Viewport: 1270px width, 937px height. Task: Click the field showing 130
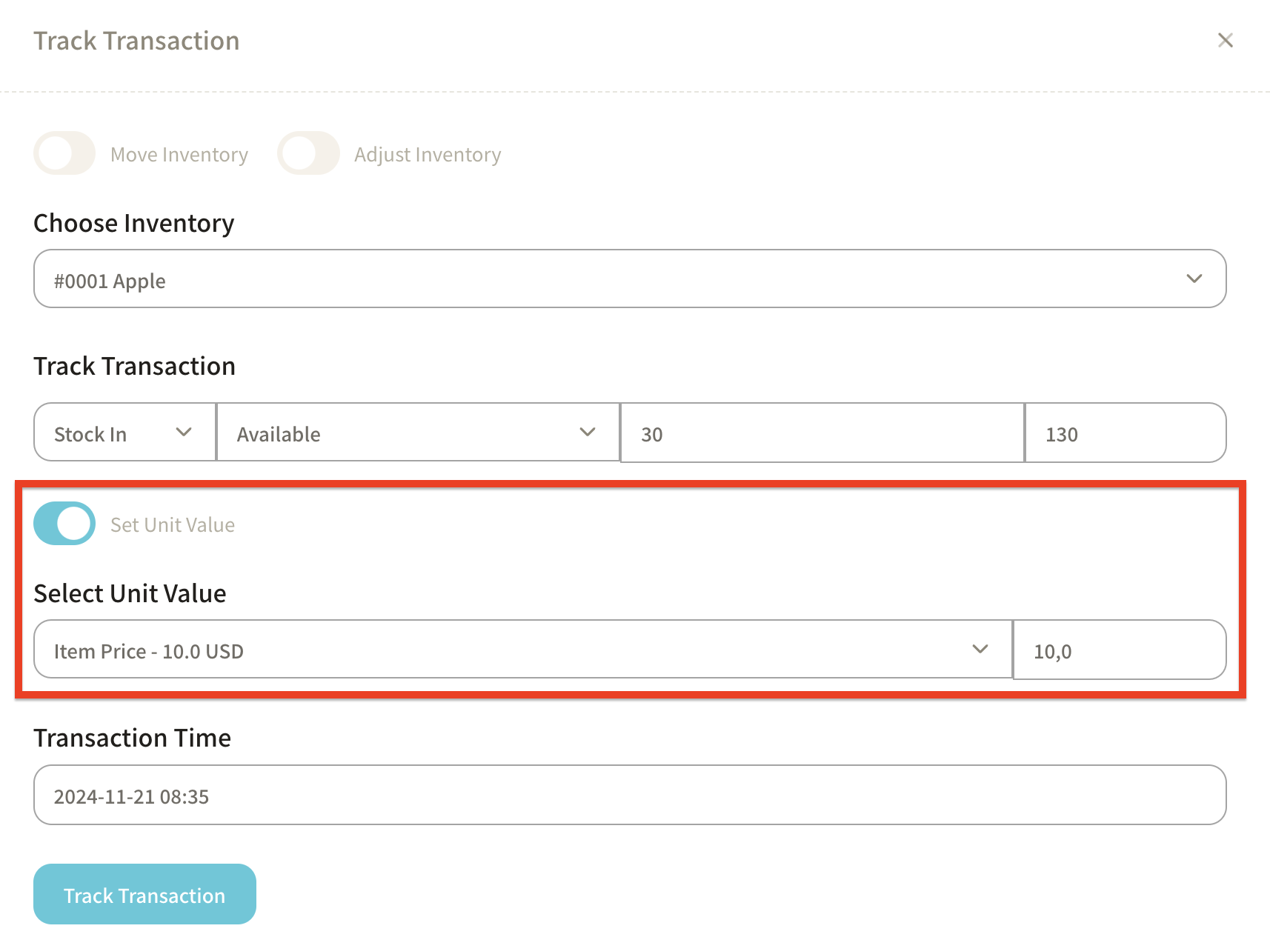1124,433
